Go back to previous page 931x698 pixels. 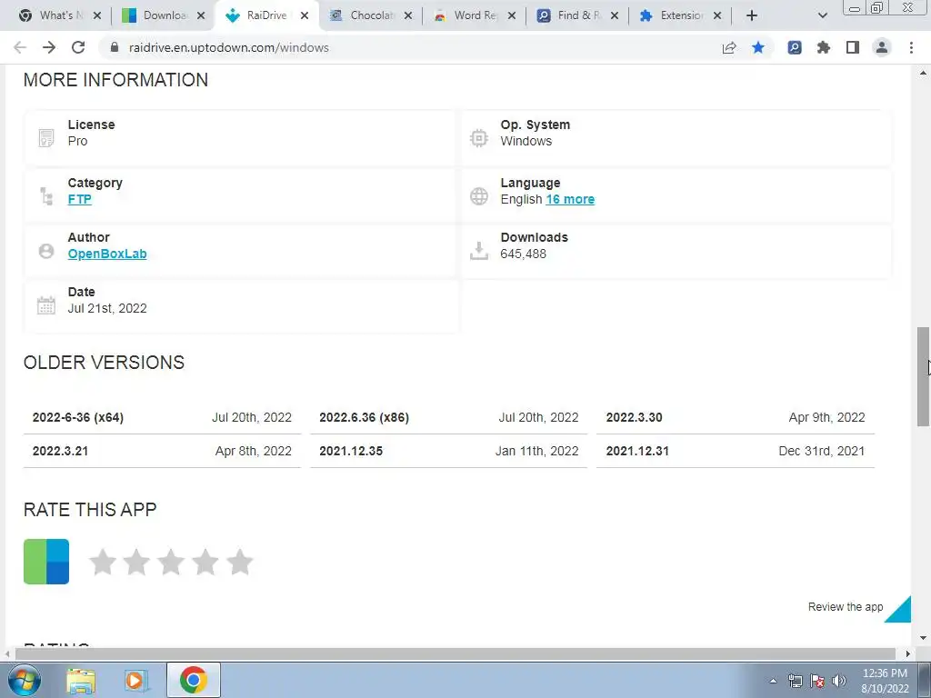point(20,47)
